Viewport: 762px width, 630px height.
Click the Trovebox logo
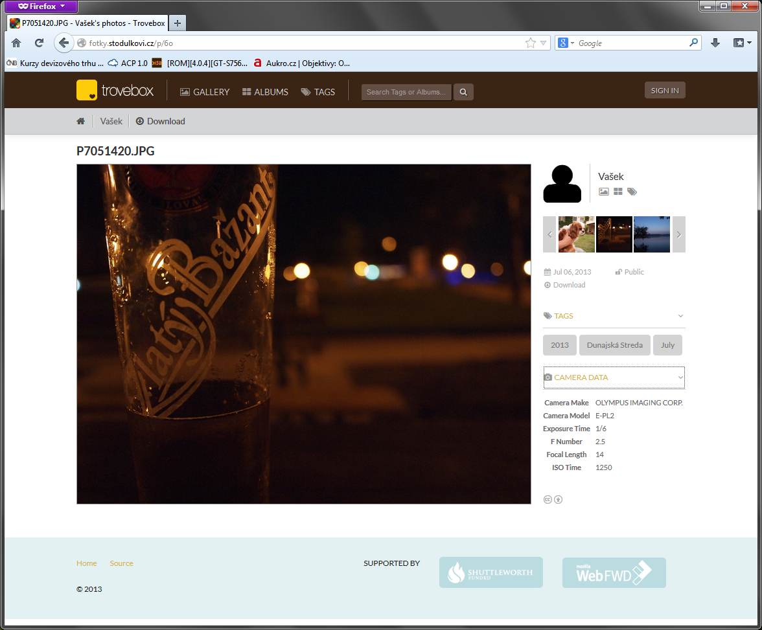(x=115, y=91)
